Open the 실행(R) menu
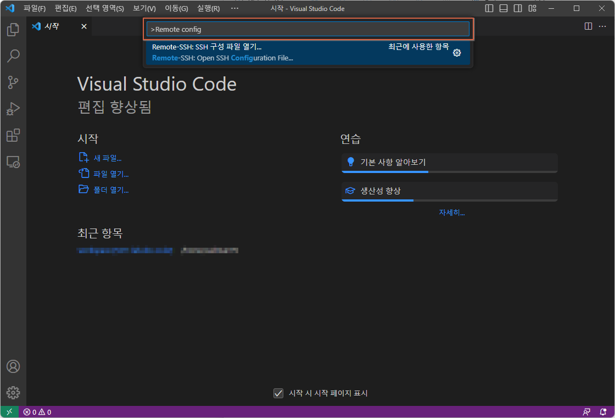 [x=208, y=8]
